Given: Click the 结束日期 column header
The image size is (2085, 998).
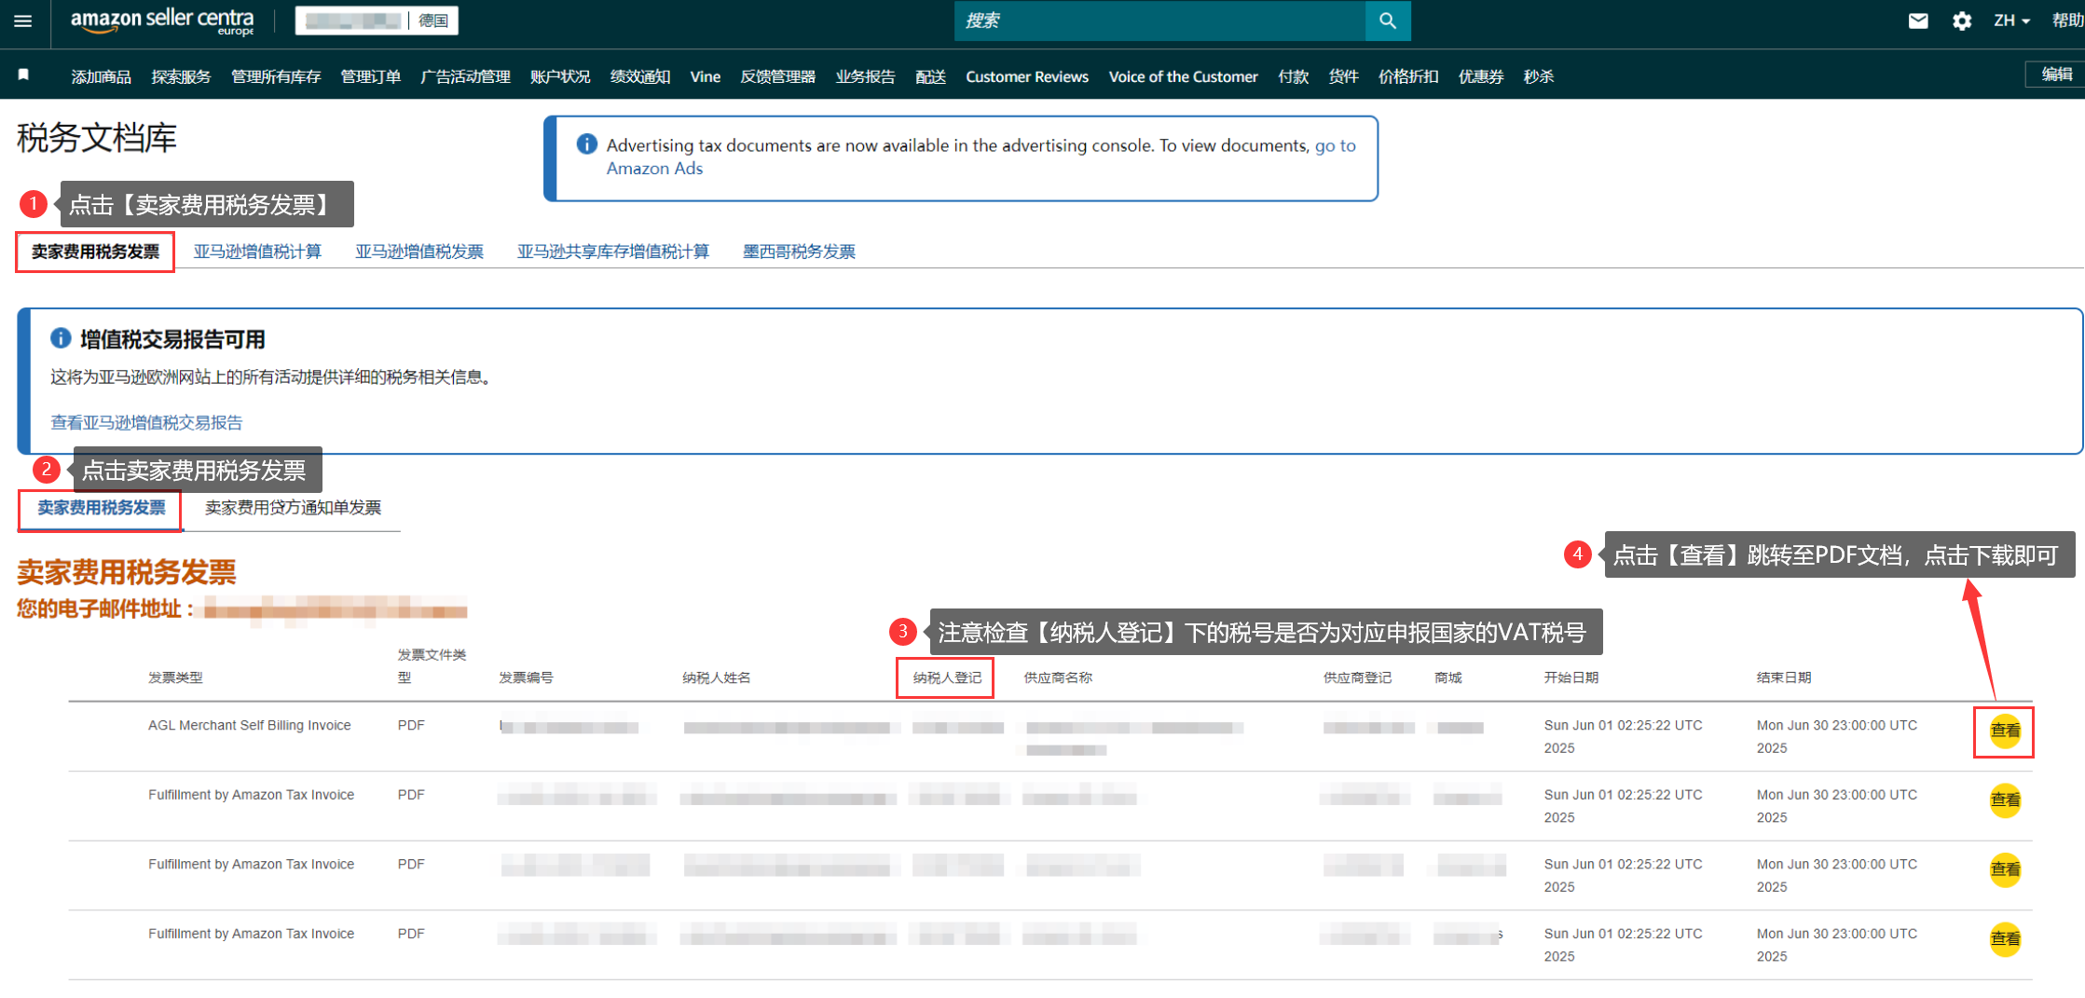Looking at the screenshot, I should point(1784,677).
